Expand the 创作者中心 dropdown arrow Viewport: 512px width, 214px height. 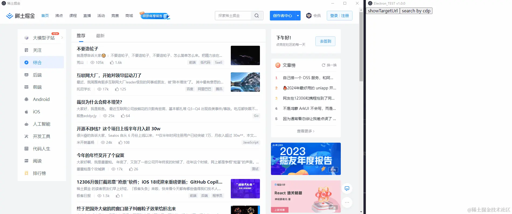pos(298,16)
